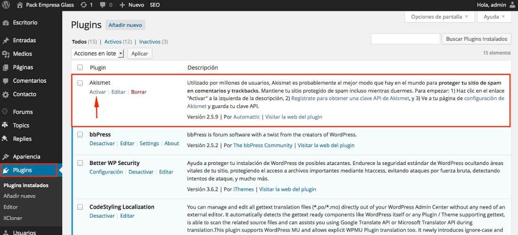Deactivate CodeStyling Localization plugin

pyautogui.click(x=102, y=216)
